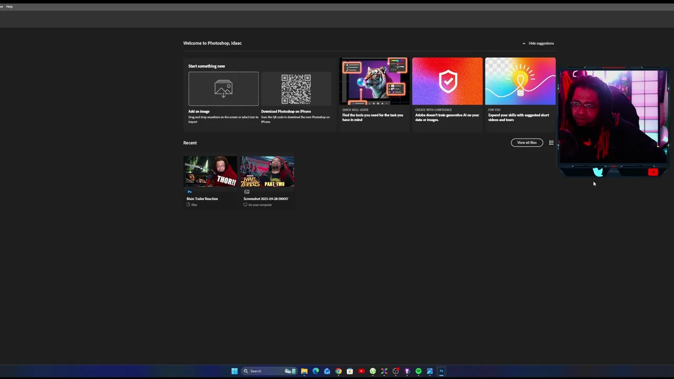
Task: Click View all files button
Action: pyautogui.click(x=527, y=143)
